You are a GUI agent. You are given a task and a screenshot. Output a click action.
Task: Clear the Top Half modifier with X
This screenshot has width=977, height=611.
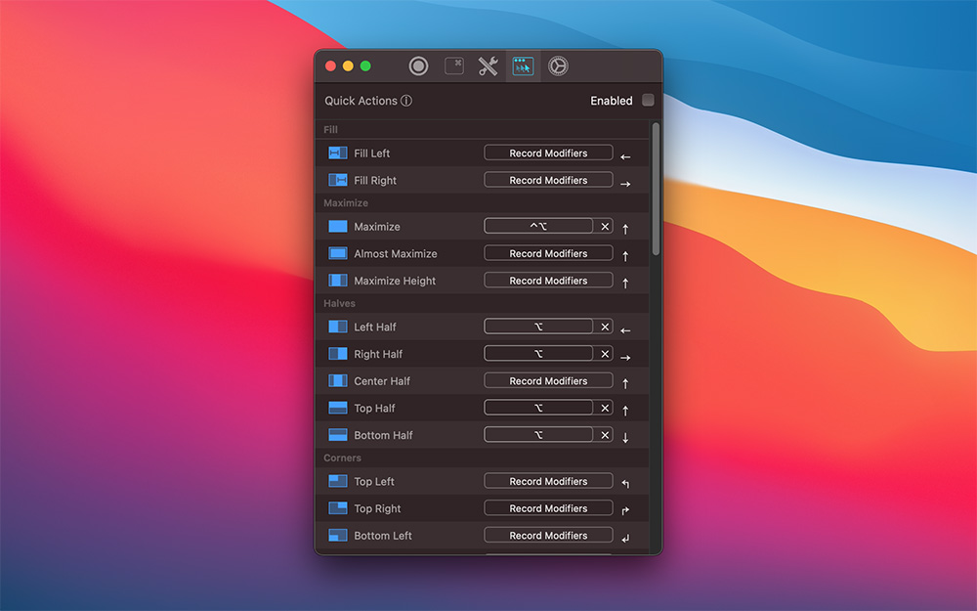pyautogui.click(x=605, y=409)
